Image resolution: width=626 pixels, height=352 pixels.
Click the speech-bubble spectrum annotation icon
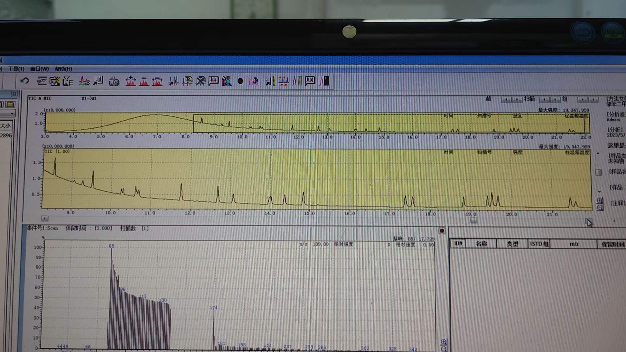click(214, 81)
